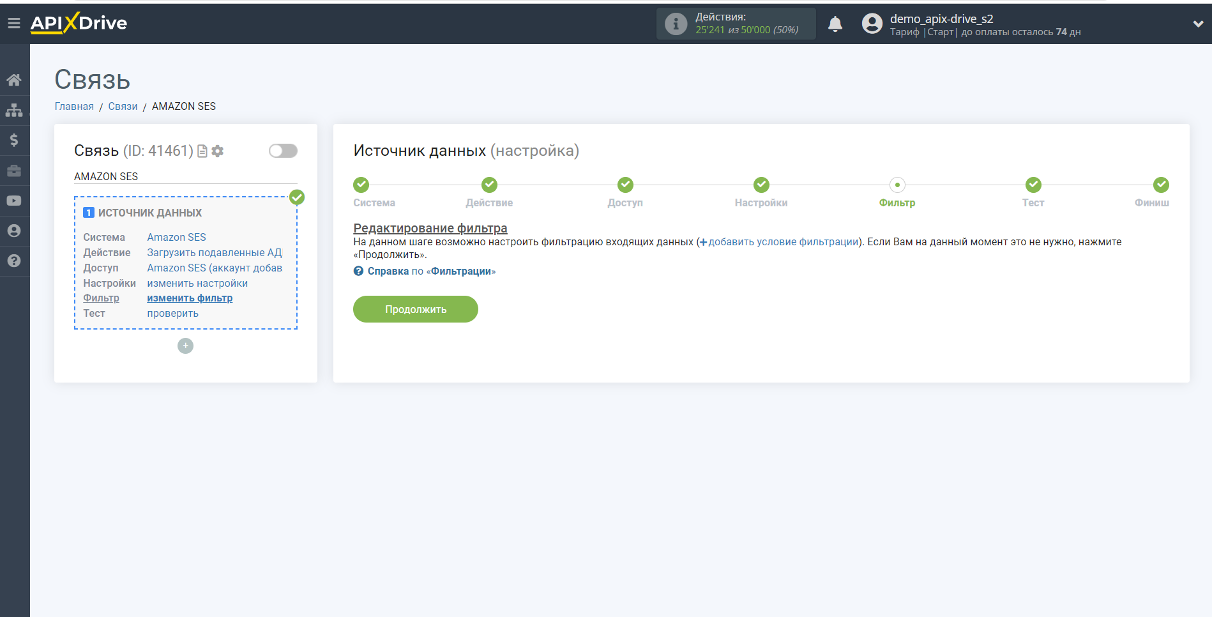Click the actions info icon
The width and height of the screenshot is (1212, 617).
(676, 24)
